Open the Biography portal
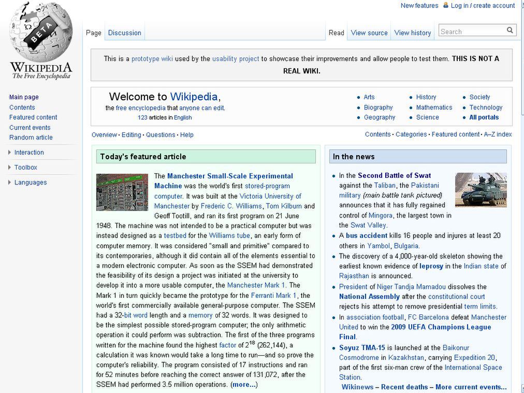524x393 pixels. (379, 108)
